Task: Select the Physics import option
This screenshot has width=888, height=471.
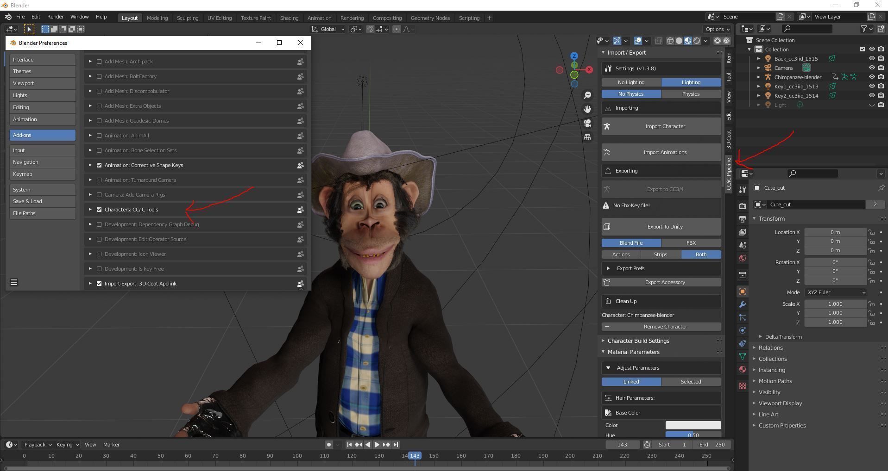Action: point(691,94)
